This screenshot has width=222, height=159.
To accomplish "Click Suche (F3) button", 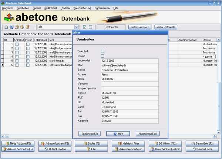I will [x=91, y=143].
